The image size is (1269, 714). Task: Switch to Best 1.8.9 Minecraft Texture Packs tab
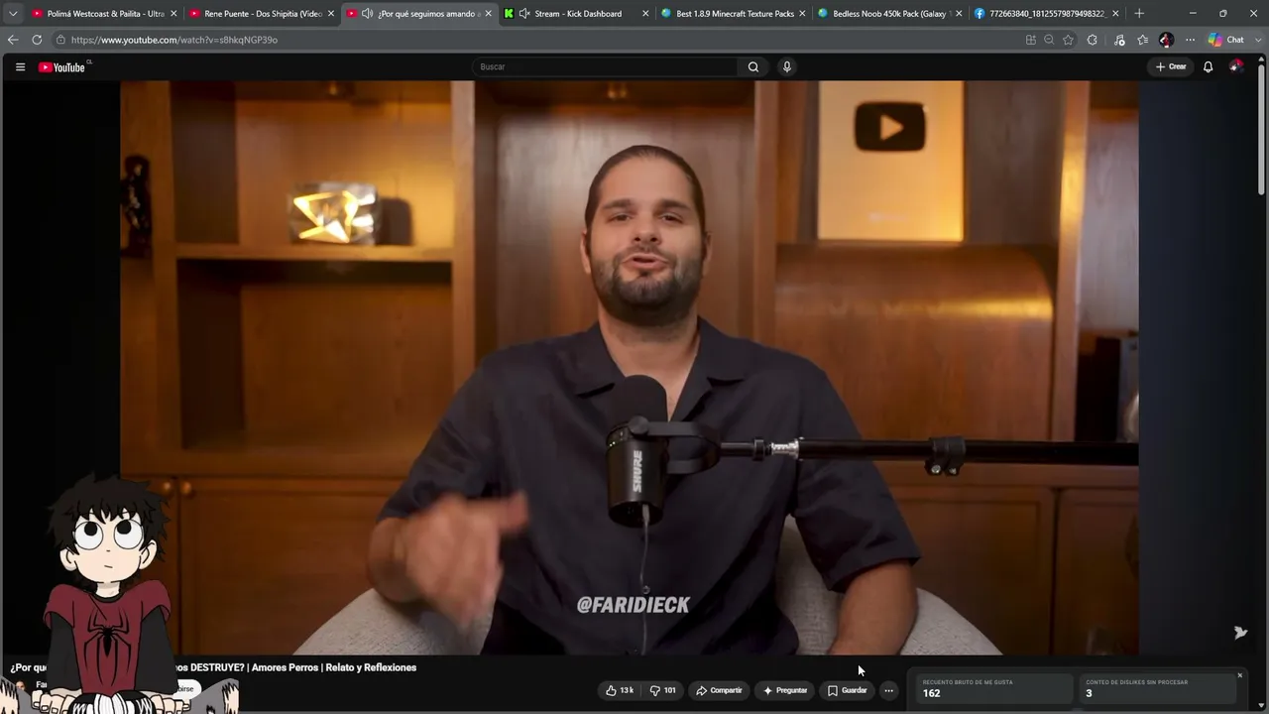734,14
